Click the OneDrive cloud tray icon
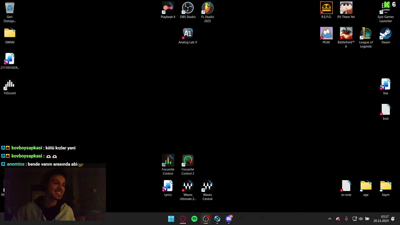400x225 pixels. (x=338, y=219)
